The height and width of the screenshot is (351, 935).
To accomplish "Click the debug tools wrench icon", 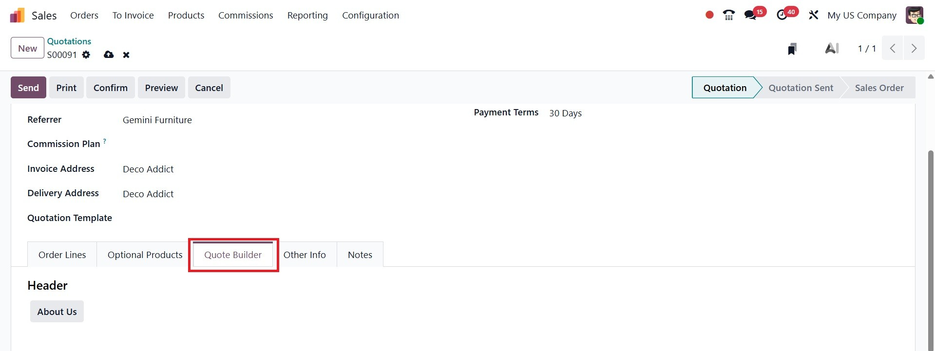I will tap(813, 15).
